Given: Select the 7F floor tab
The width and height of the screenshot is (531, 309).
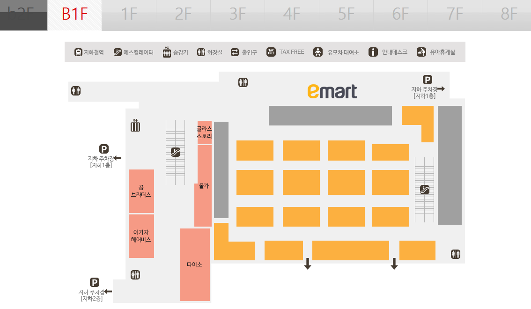Looking at the screenshot, I should click(x=455, y=15).
